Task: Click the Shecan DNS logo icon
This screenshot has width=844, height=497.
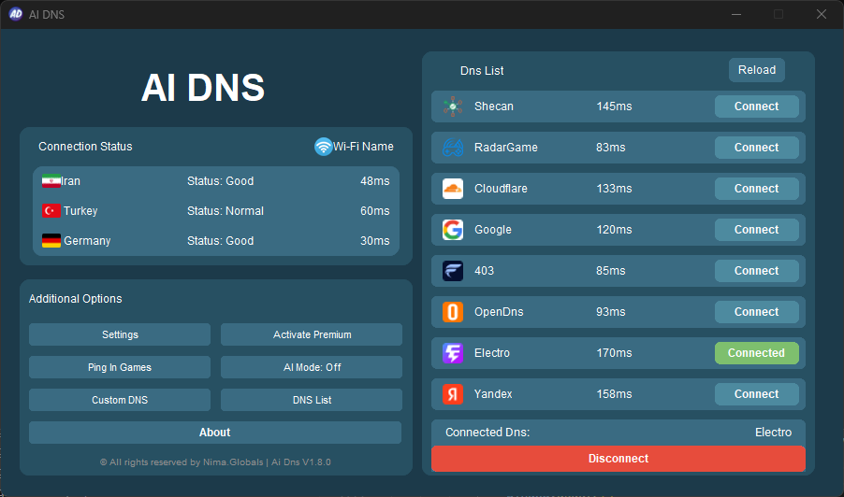Action: [x=453, y=106]
